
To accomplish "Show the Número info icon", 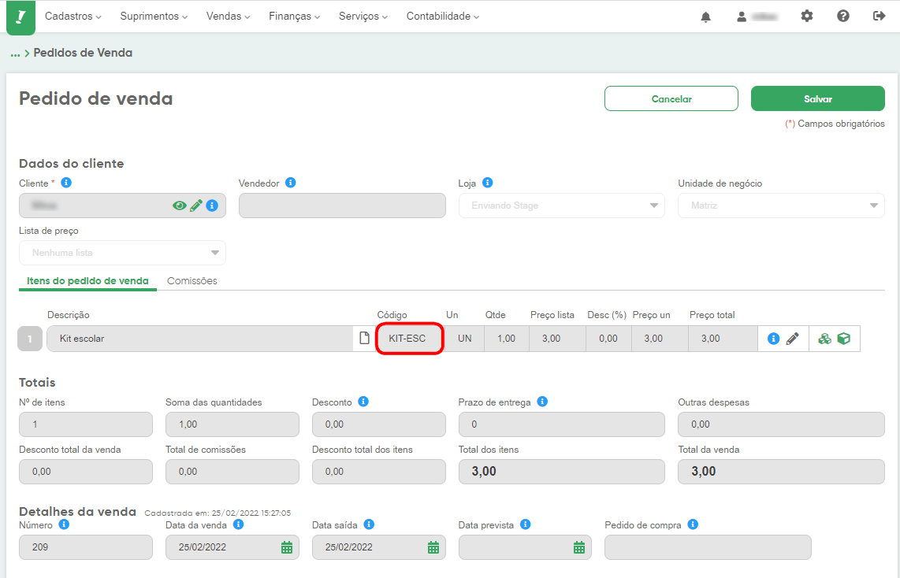I will tap(65, 524).
